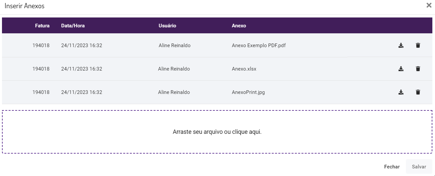This screenshot has height=176, width=435.
Task: Click the Usuário column header
Action: [167, 26]
